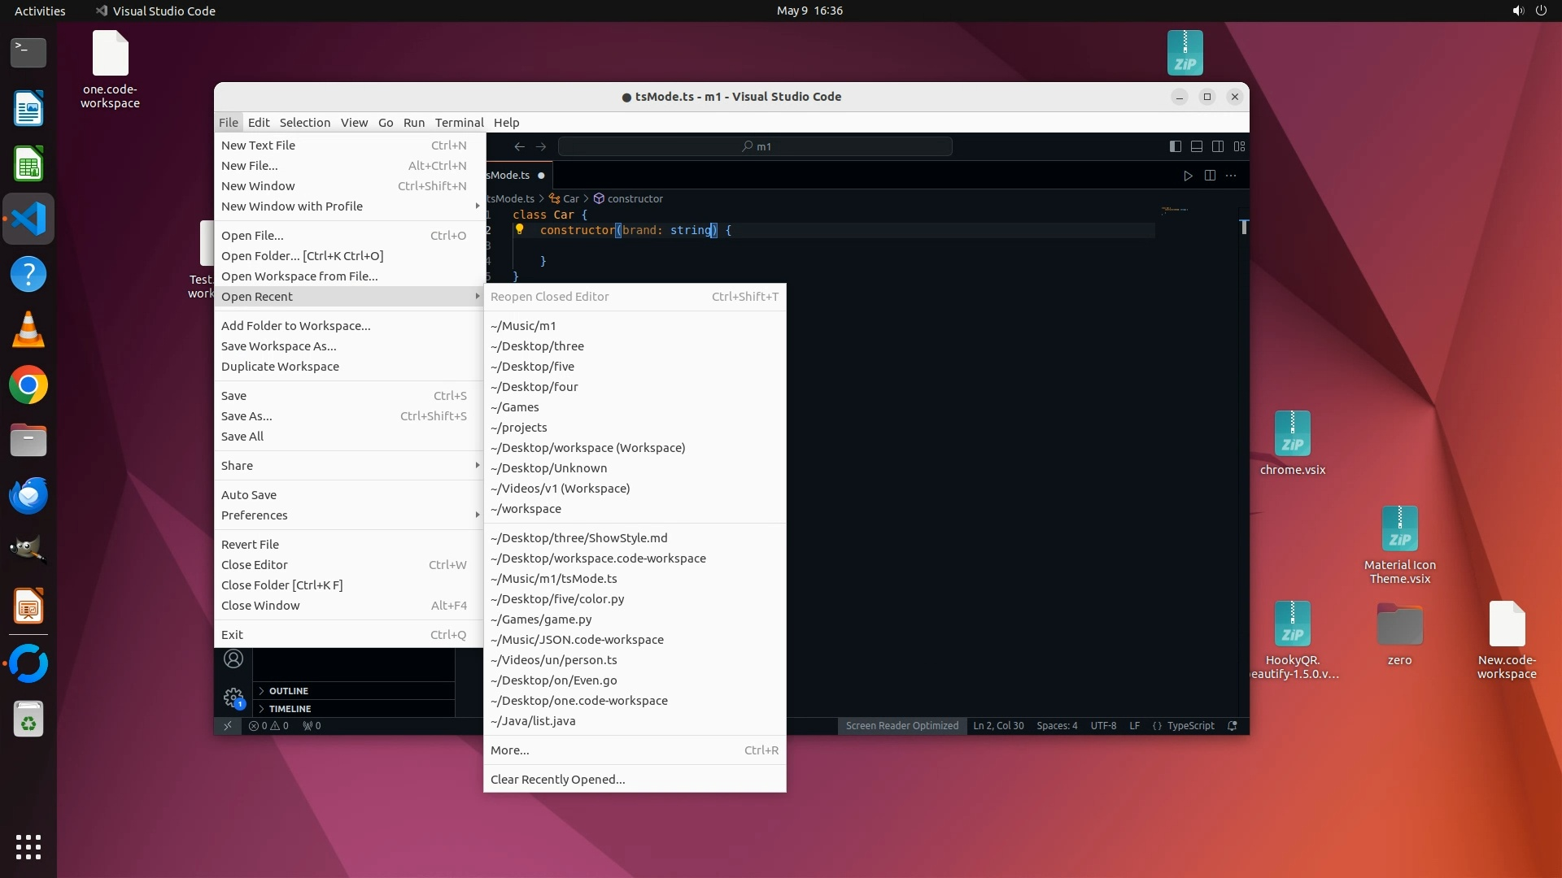Open the Manage gear icon
Image resolution: width=1562 pixels, height=878 pixels.
point(233,698)
